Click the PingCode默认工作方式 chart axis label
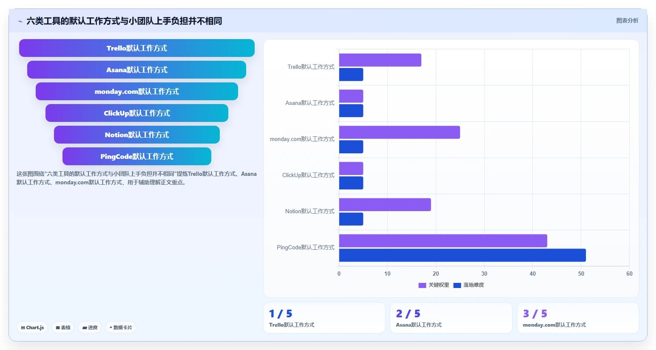656x350 pixels. click(306, 248)
